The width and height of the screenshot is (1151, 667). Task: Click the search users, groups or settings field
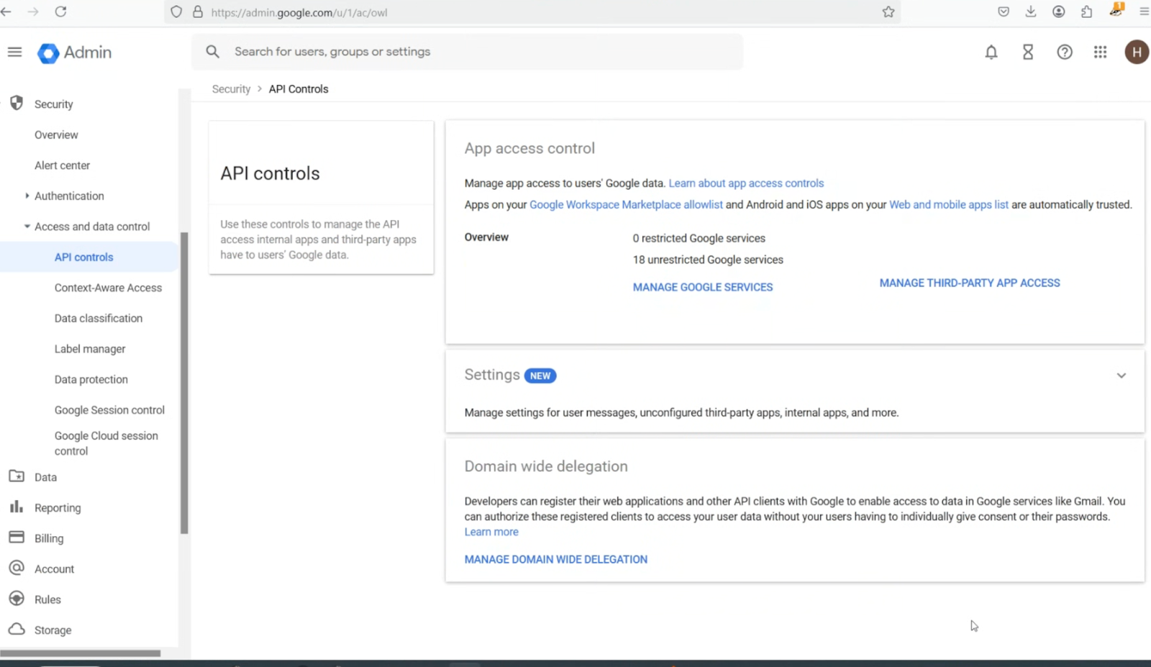[x=468, y=52]
